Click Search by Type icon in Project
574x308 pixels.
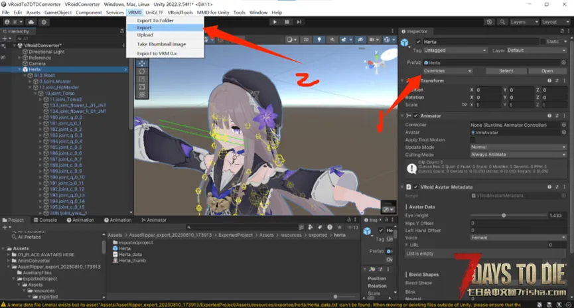tap(311, 228)
